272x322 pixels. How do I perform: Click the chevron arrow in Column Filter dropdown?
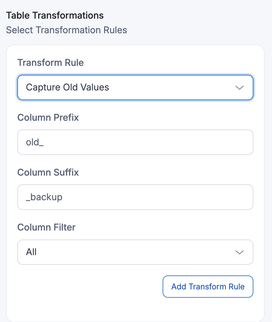pos(239,252)
